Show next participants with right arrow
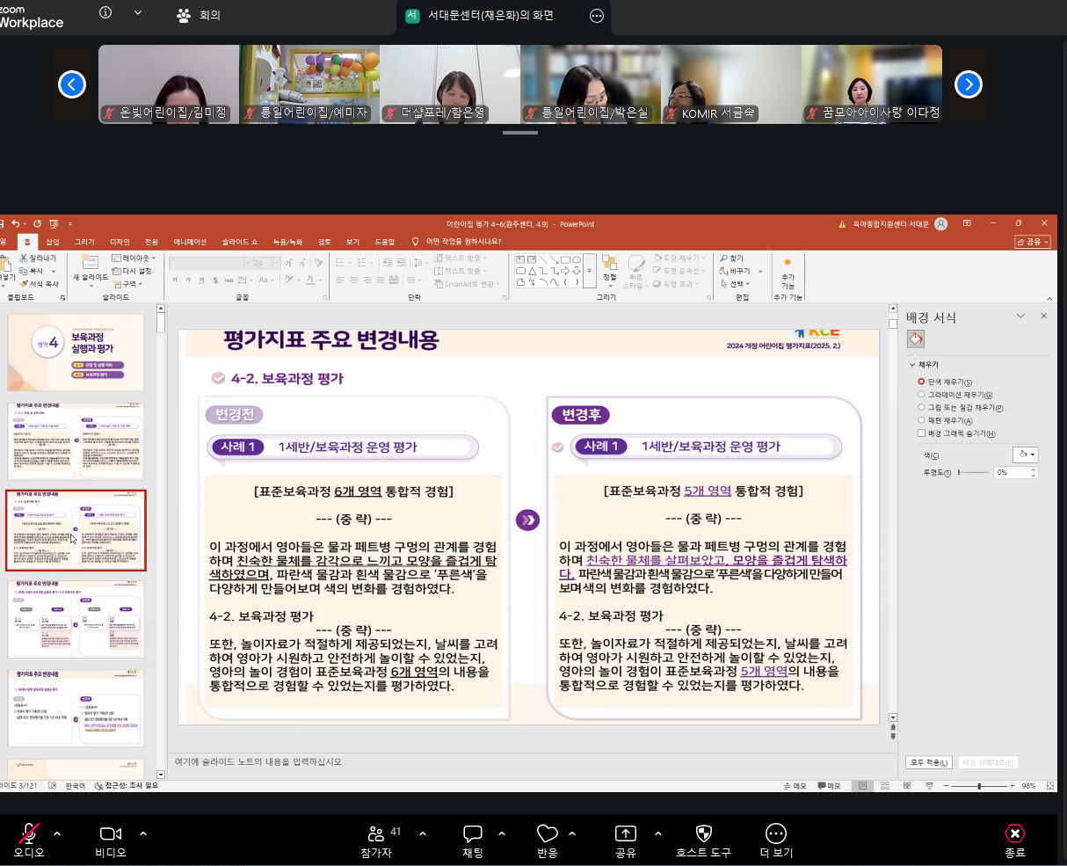 click(968, 84)
